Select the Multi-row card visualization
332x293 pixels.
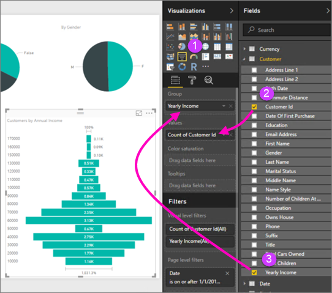tap(205, 56)
